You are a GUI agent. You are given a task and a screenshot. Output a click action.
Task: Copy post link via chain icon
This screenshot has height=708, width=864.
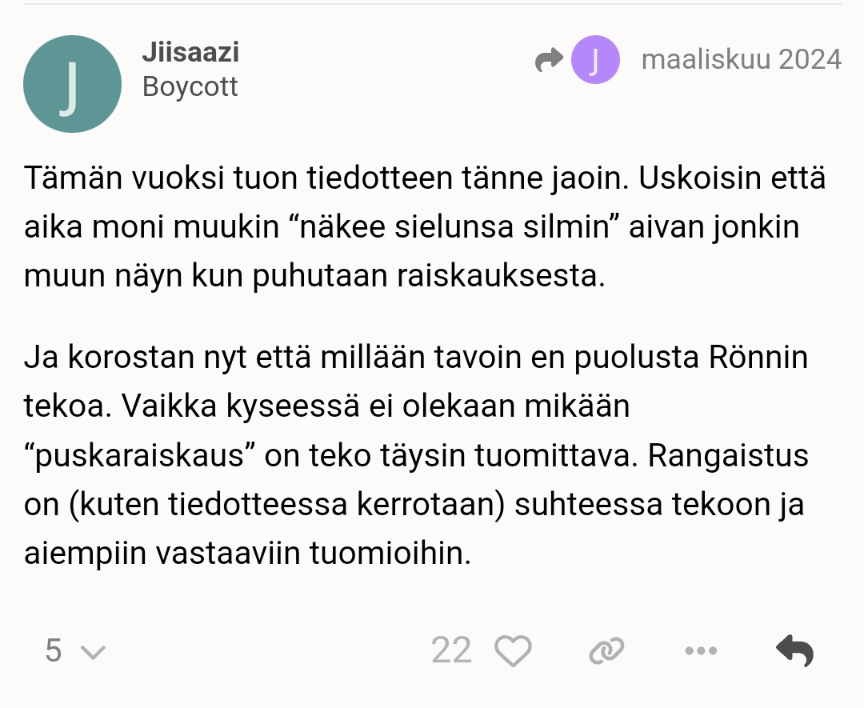click(606, 651)
